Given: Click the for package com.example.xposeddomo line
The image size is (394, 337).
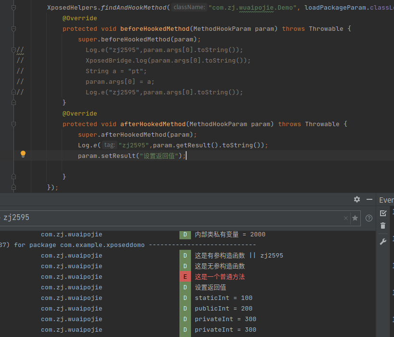Looking at the screenshot, I should (127, 245).
